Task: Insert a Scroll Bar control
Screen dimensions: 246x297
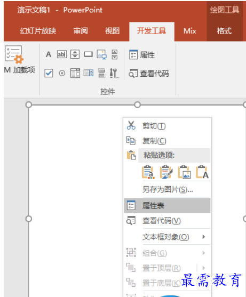Action: click(115, 54)
